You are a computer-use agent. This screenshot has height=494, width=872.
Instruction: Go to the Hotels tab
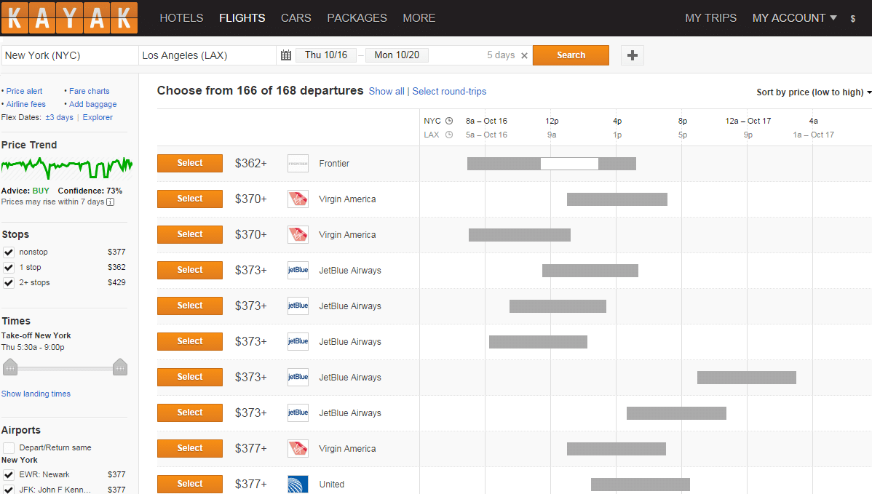[x=181, y=17]
